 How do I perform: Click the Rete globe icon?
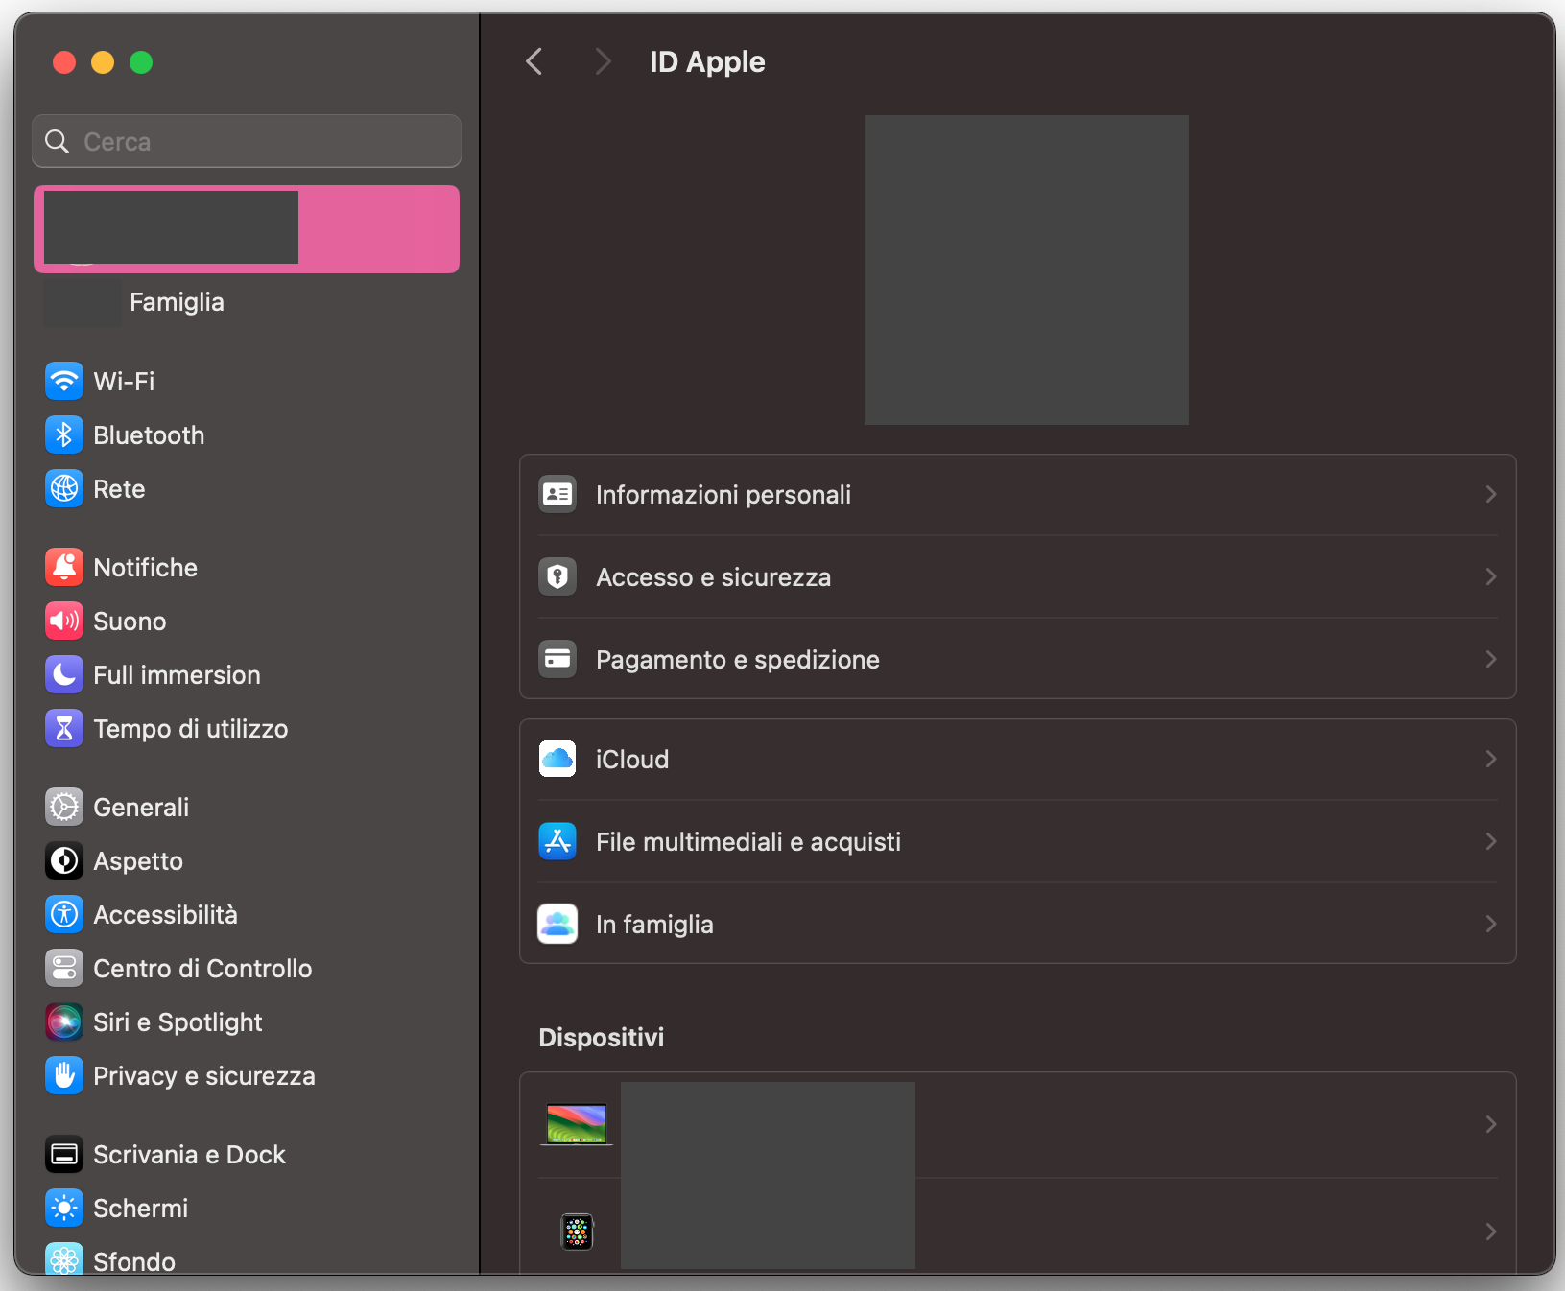63,488
